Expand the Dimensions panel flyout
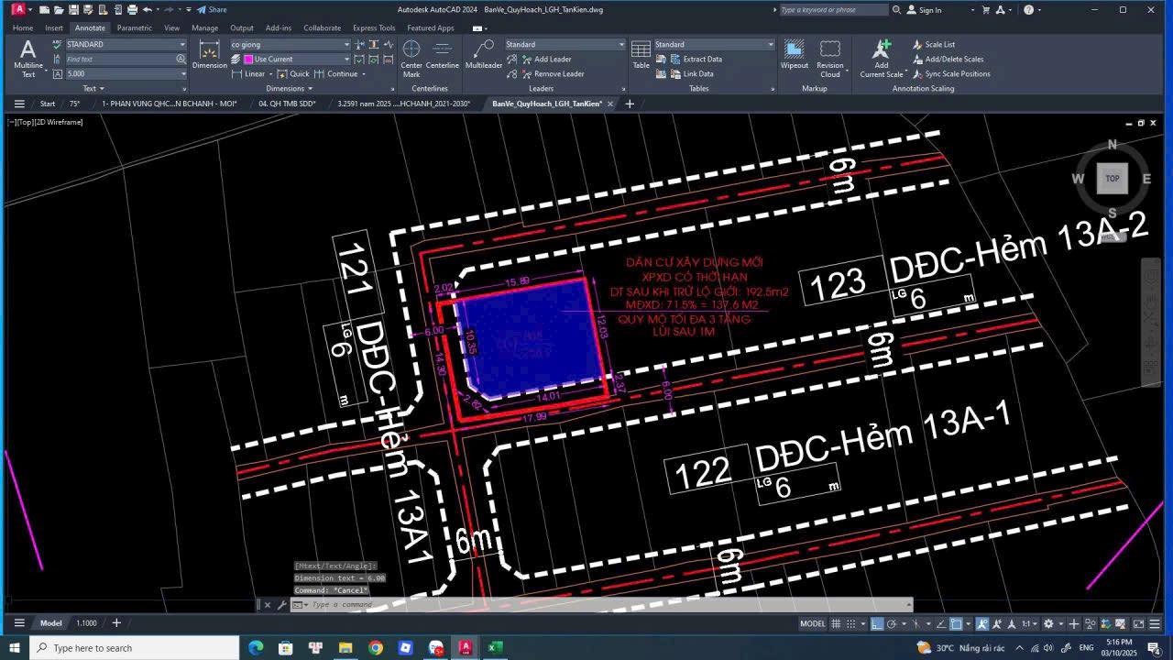Image resolution: width=1173 pixels, height=660 pixels. coord(312,88)
